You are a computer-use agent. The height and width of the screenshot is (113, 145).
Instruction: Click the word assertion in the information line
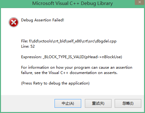tap(124, 67)
